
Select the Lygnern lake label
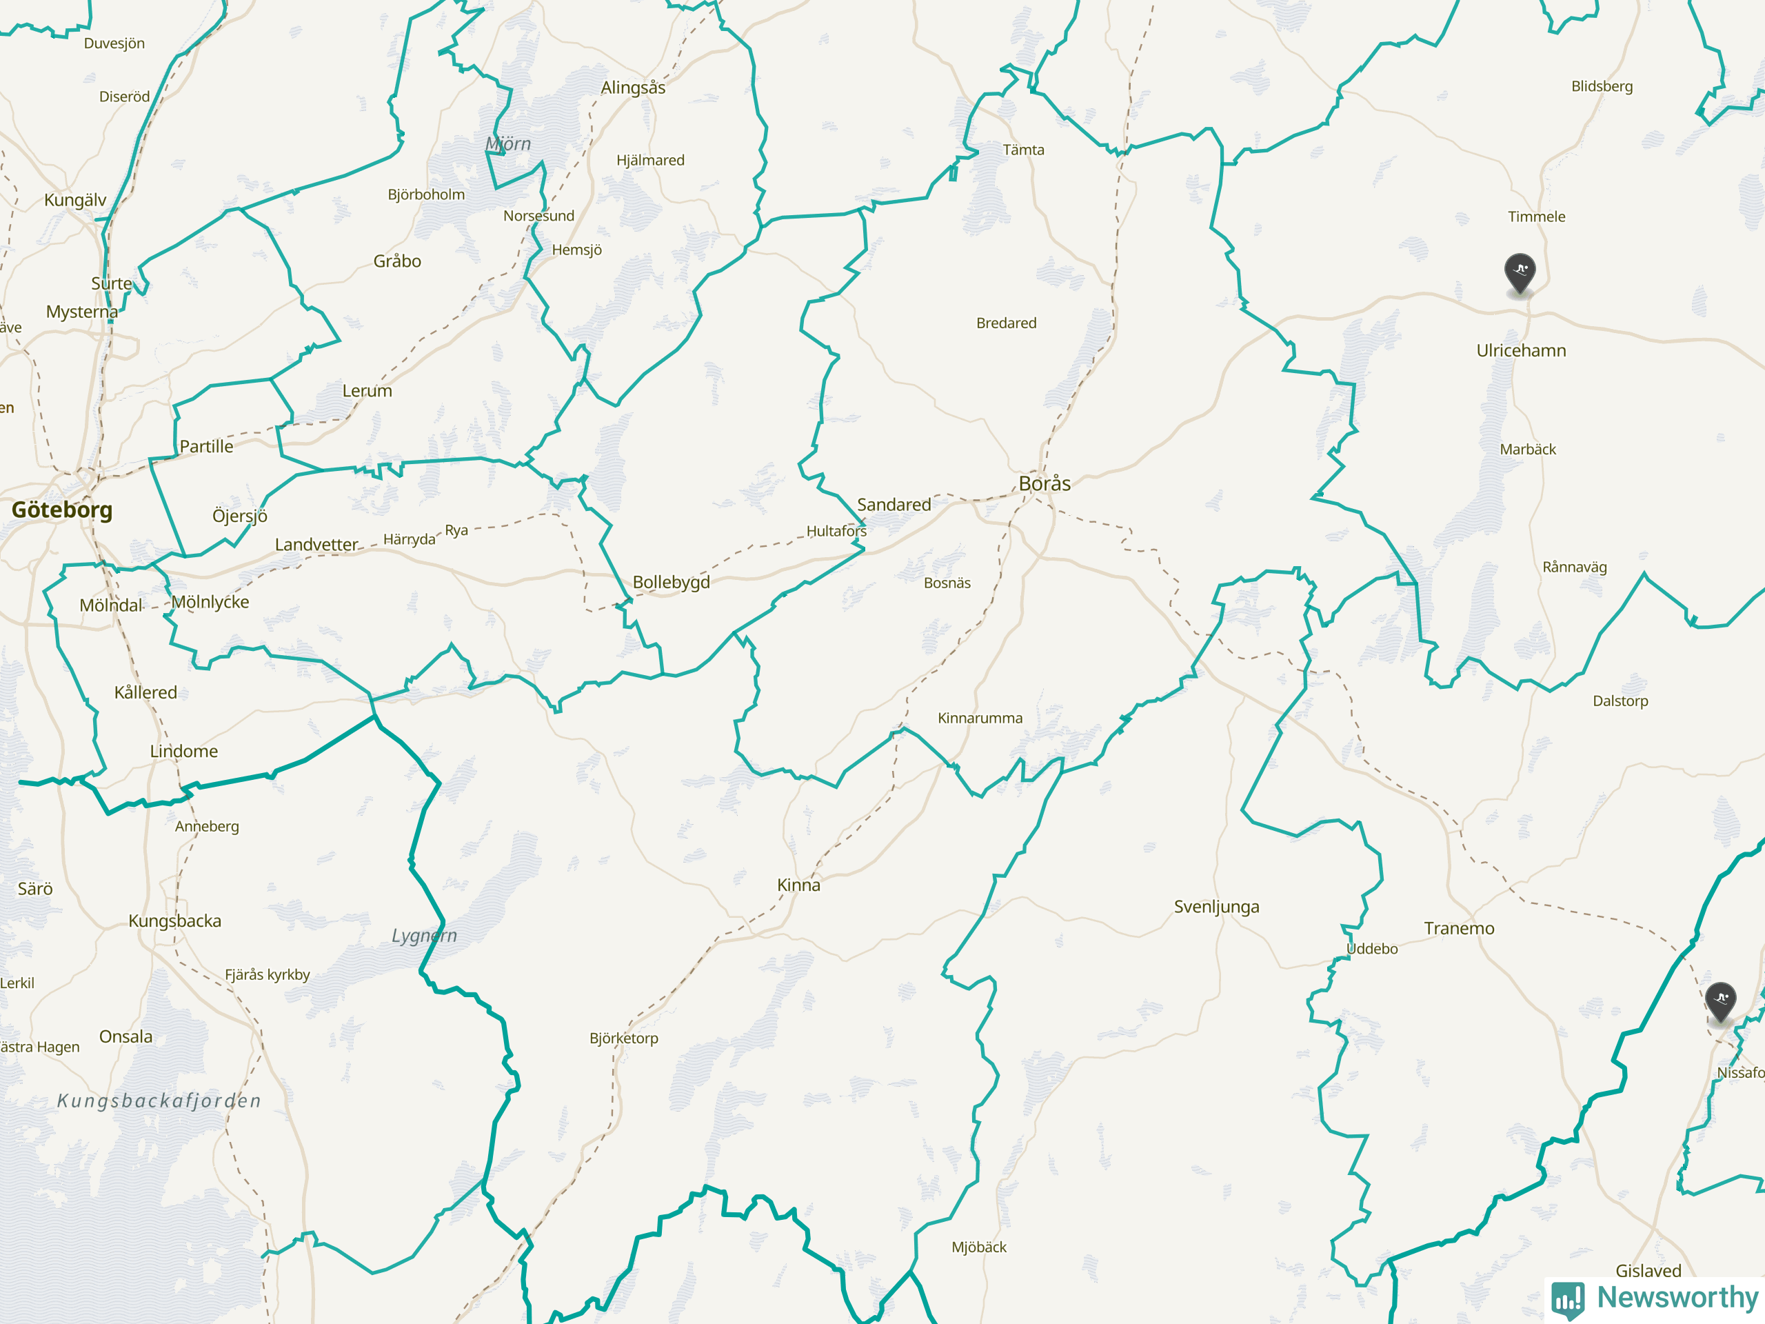click(x=425, y=935)
